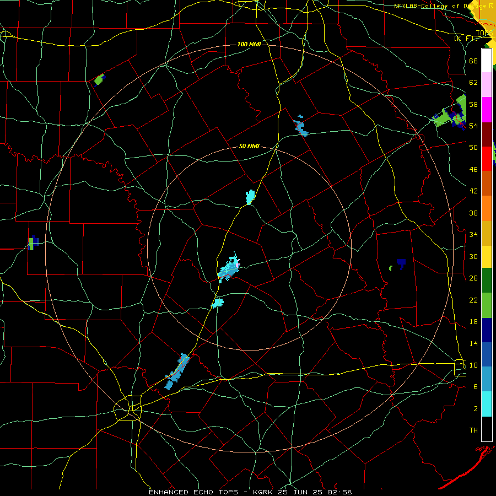Click the legend value 30
This screenshot has height=496, width=496.
pos(473,256)
